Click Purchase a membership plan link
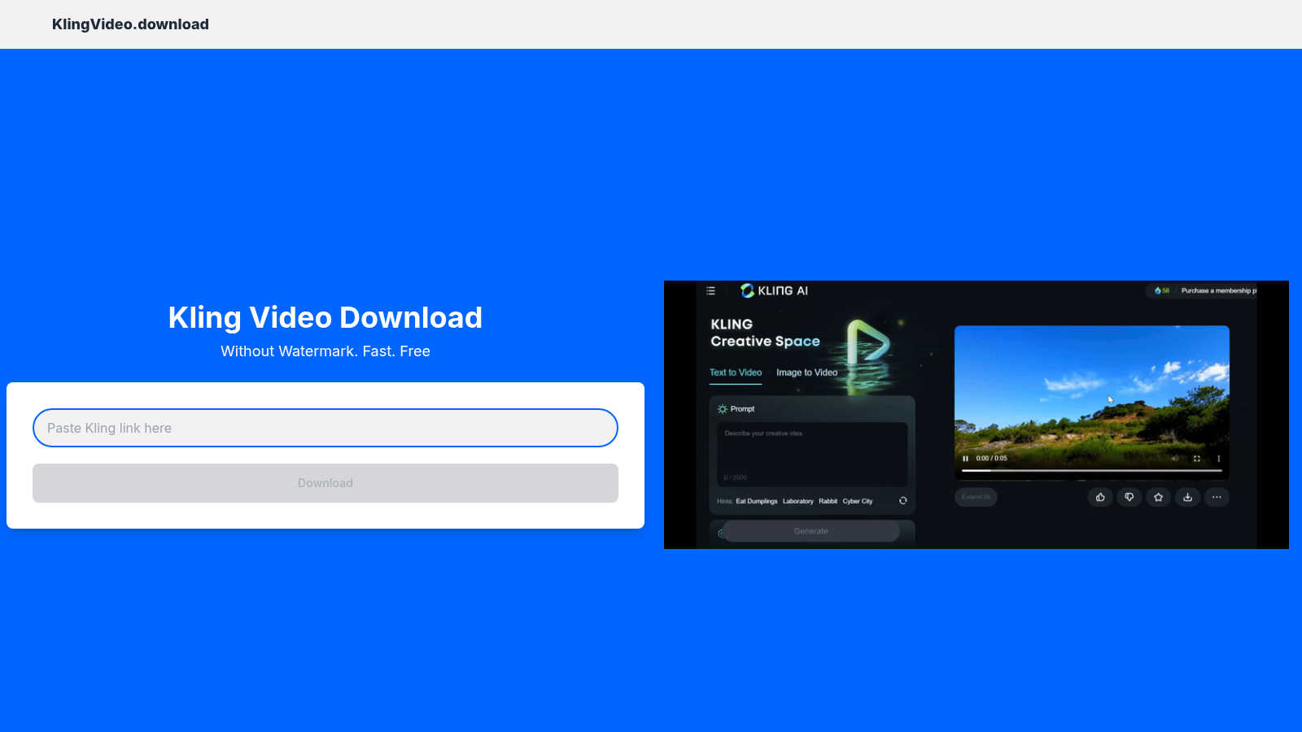Viewport: 1302px width, 732px height. [x=1218, y=290]
